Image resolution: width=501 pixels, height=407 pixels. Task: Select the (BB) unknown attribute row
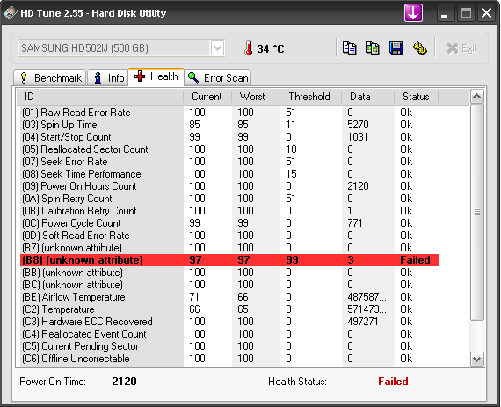[x=229, y=273]
